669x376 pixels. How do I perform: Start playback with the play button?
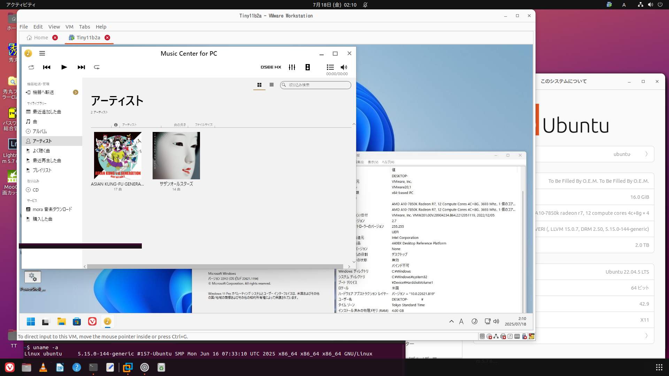[x=64, y=67]
